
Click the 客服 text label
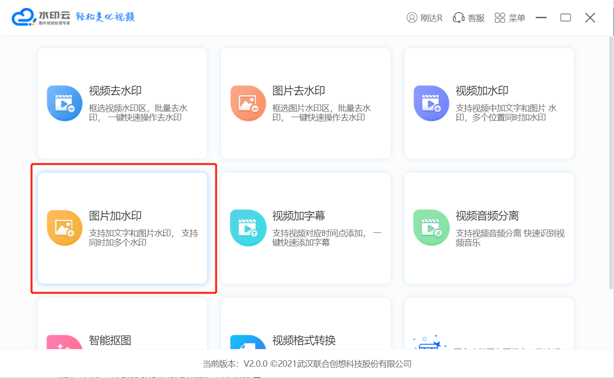[476, 18]
